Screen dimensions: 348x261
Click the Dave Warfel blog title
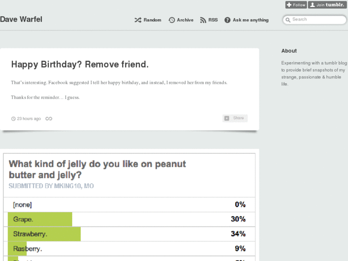pyautogui.click(x=21, y=20)
